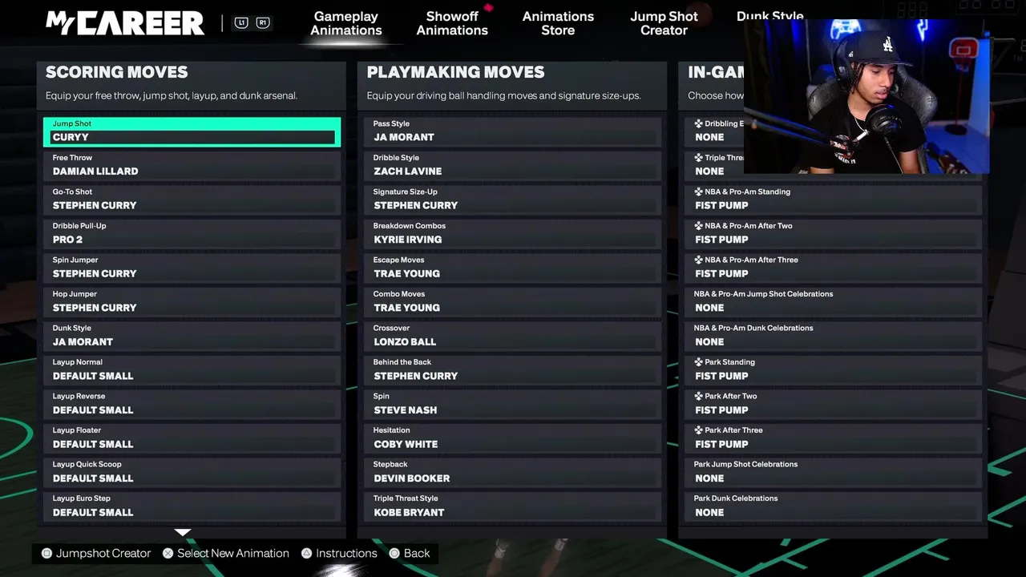Click the d-pad icon next to NBA & Pro-Am After Two
1026x577 pixels.
click(698, 226)
